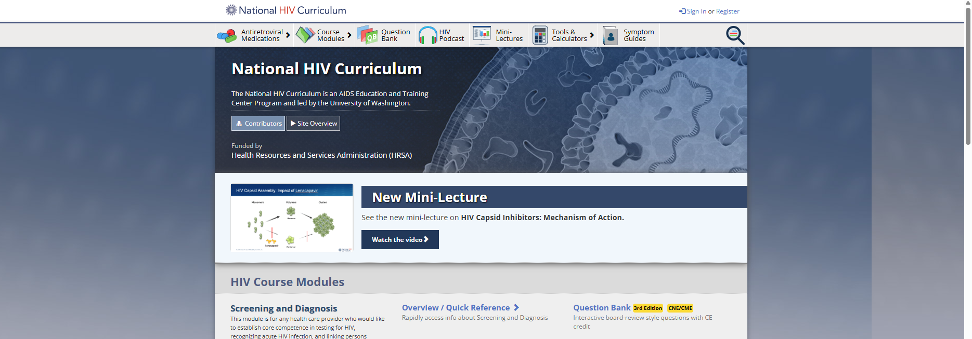Expand the Course Modules submenu arrow
The width and height of the screenshot is (972, 339).
click(x=349, y=35)
